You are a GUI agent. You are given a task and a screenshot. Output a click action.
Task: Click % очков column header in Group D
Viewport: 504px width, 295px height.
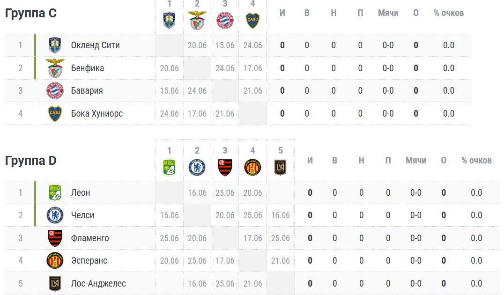[476, 160]
